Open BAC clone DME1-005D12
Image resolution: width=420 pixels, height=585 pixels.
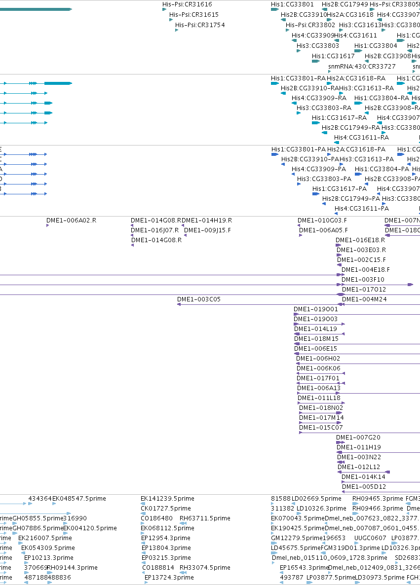pyautogui.click(x=364, y=487)
